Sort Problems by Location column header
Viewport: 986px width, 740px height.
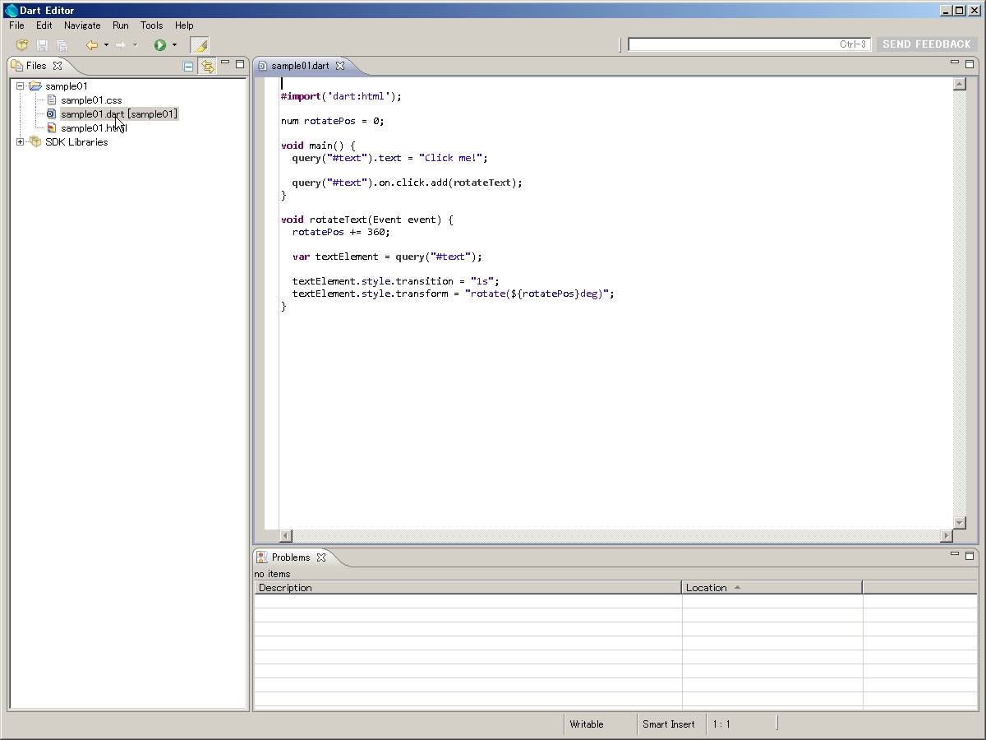(x=772, y=588)
